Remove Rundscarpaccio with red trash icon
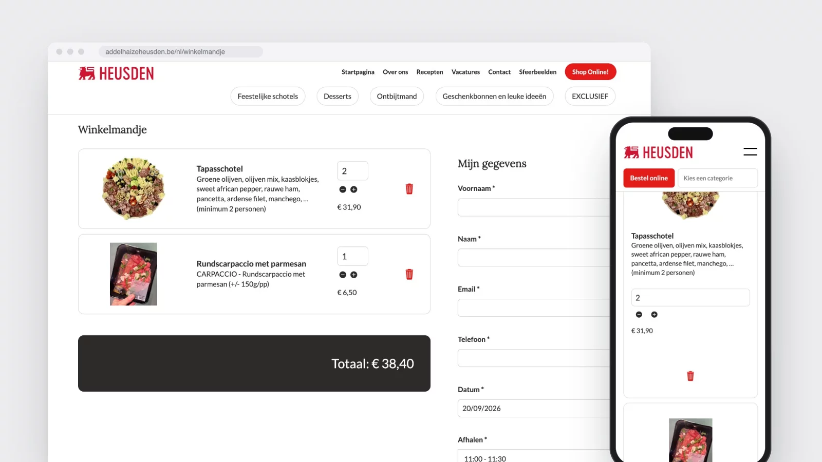The width and height of the screenshot is (822, 462). pos(409,274)
